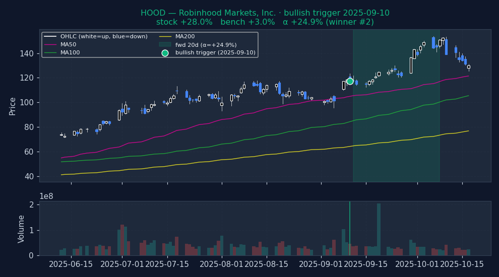Click the 2025-09-15 date label on the x-axis
The height and width of the screenshot is (277, 499).
click(x=365, y=264)
